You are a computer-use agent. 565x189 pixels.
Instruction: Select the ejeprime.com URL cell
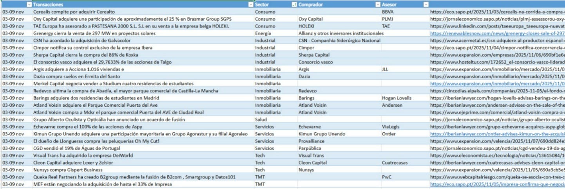(x=497, y=112)
